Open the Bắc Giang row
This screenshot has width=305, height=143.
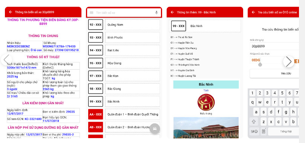tap(132, 89)
